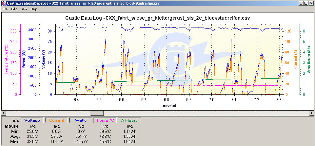Open the View menu
Viewport: 315px width, 146px height.
click(24, 9)
